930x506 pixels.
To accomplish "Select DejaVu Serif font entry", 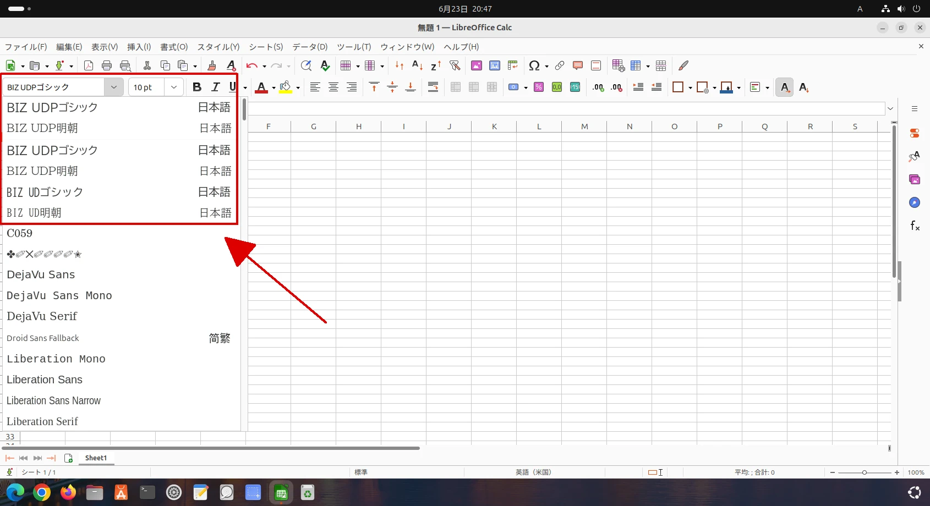I will [x=42, y=316].
